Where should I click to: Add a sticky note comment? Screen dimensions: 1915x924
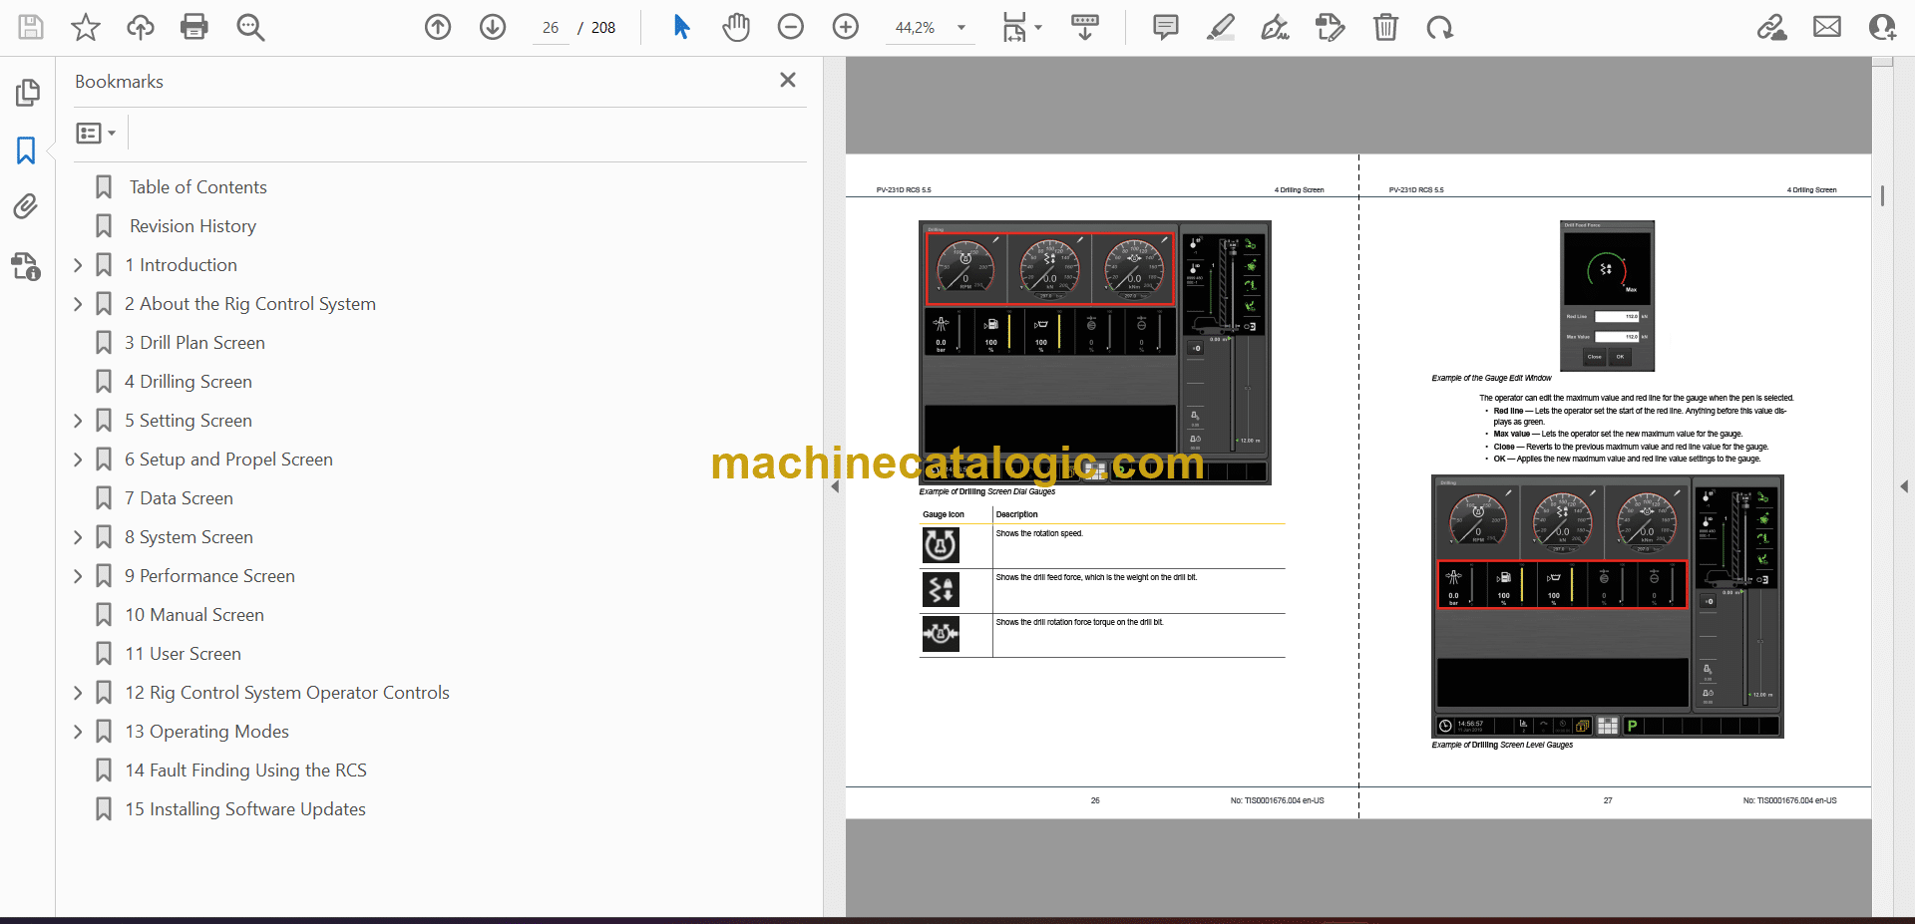click(x=1165, y=27)
